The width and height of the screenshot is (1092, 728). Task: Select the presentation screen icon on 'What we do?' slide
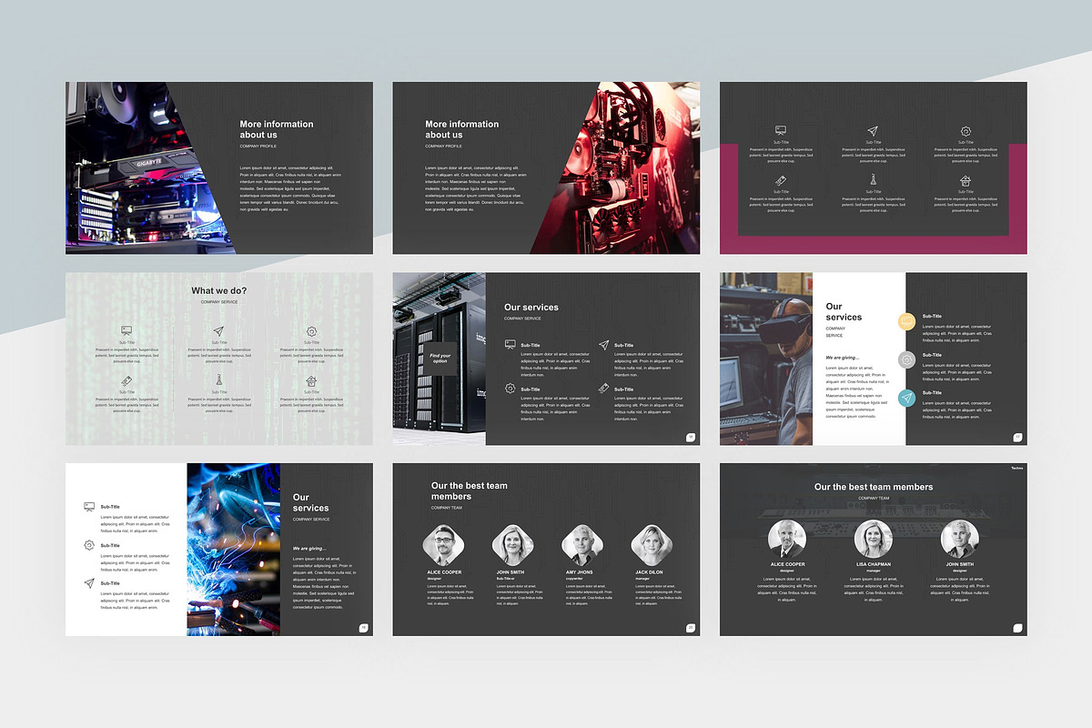point(125,330)
